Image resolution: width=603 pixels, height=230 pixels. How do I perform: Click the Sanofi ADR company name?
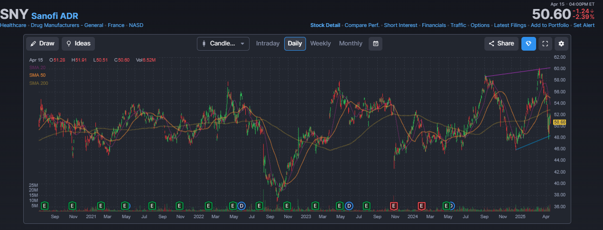coord(55,15)
